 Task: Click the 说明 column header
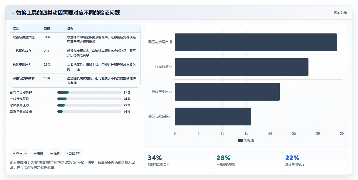(x=70, y=28)
